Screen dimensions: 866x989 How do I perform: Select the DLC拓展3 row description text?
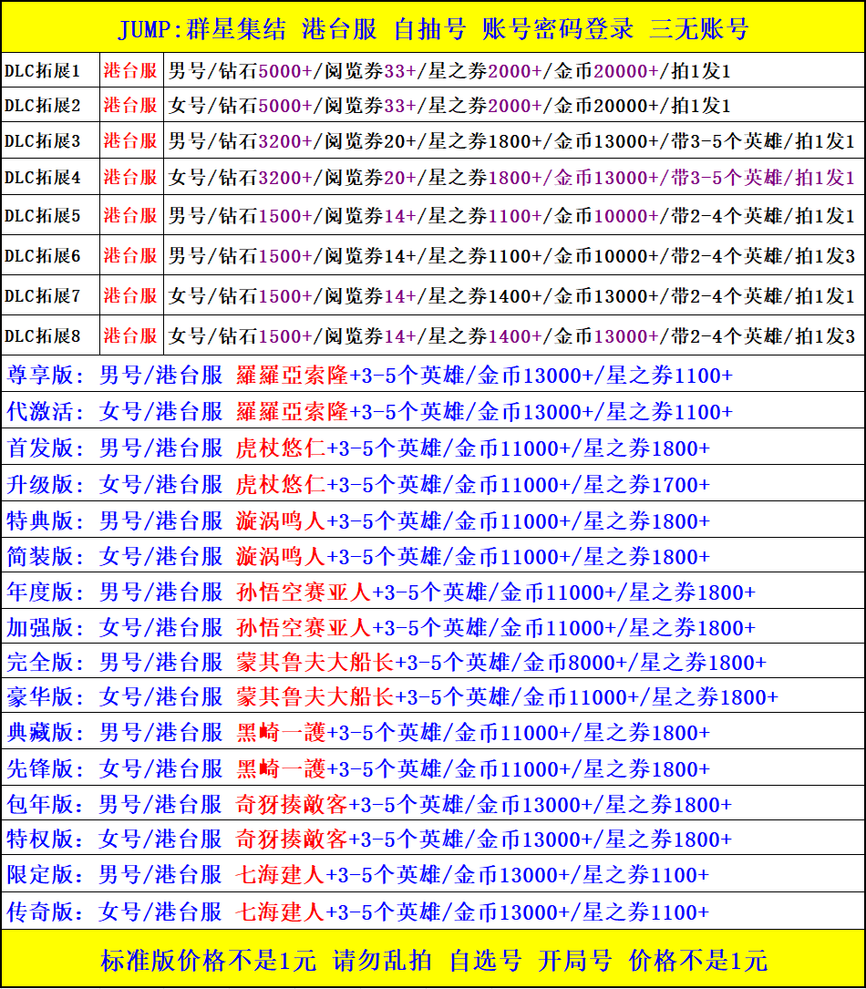point(511,141)
